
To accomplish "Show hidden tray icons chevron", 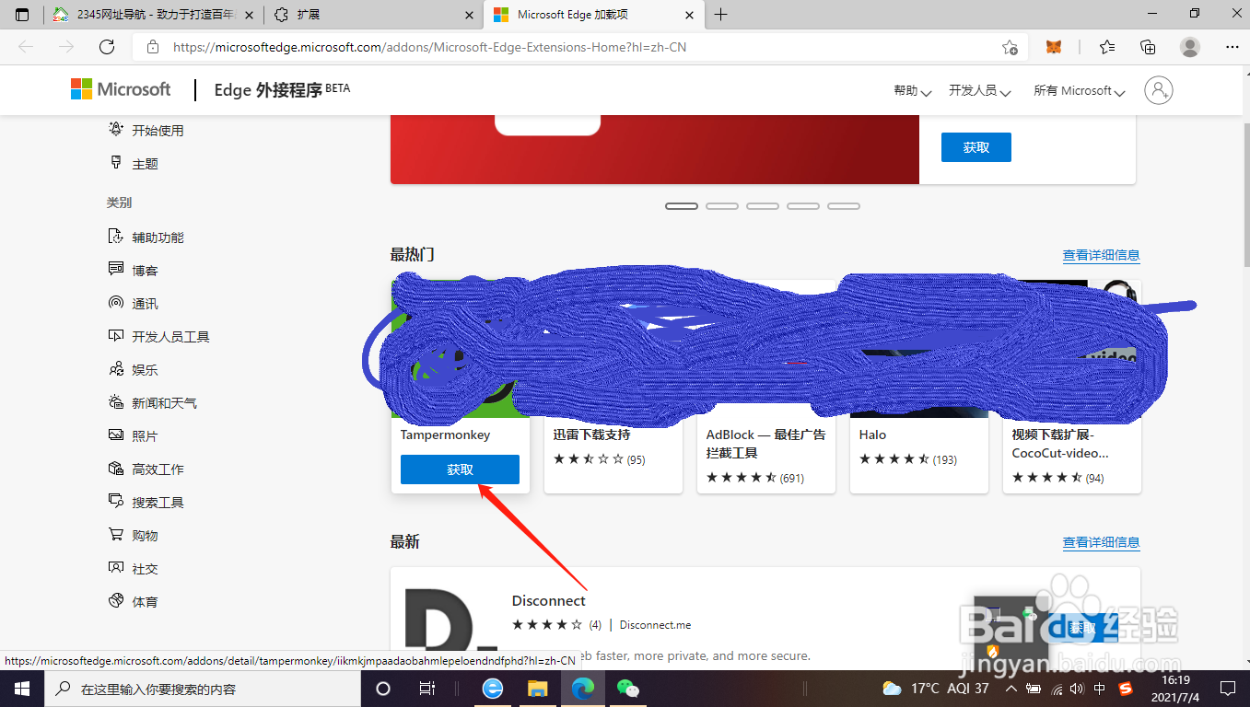I will point(1011,689).
